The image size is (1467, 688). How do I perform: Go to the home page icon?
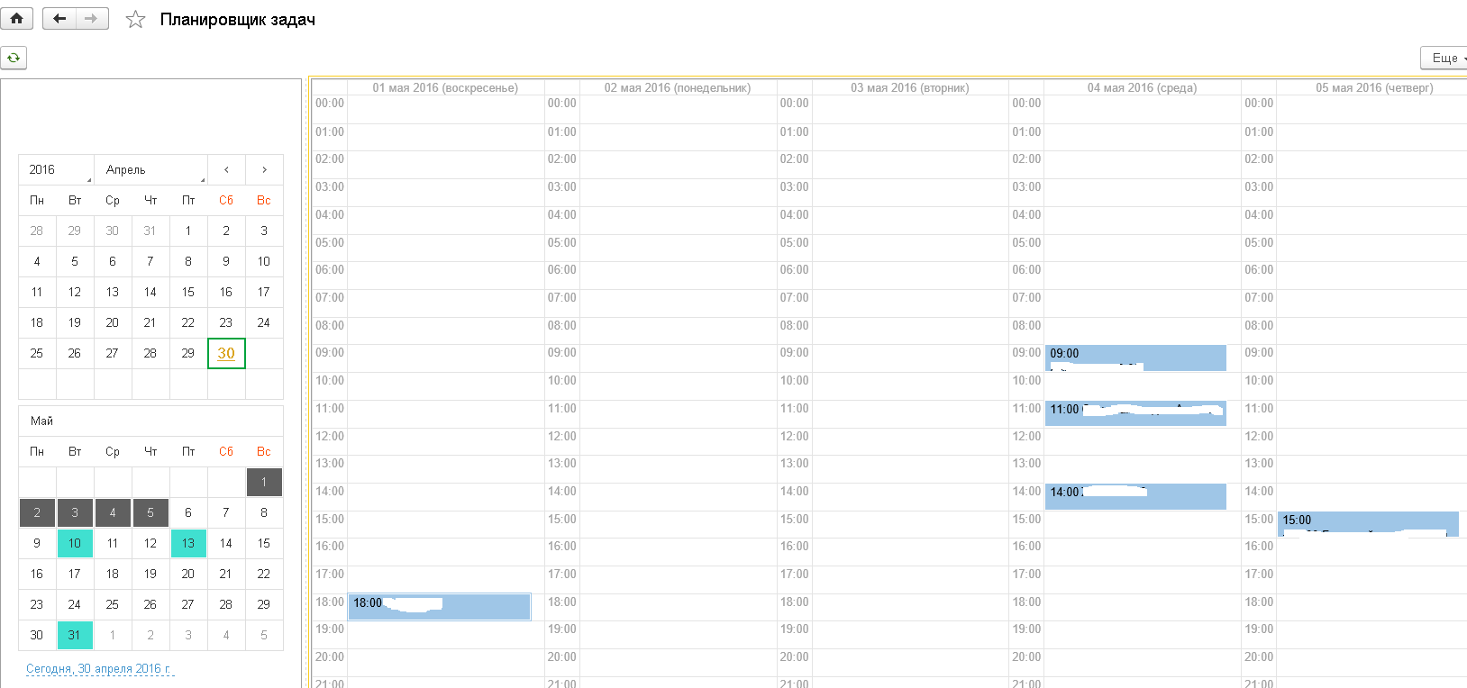[16, 18]
